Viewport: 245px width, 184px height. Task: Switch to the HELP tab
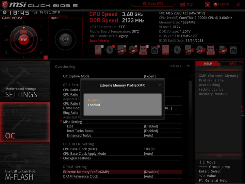point(208,63)
